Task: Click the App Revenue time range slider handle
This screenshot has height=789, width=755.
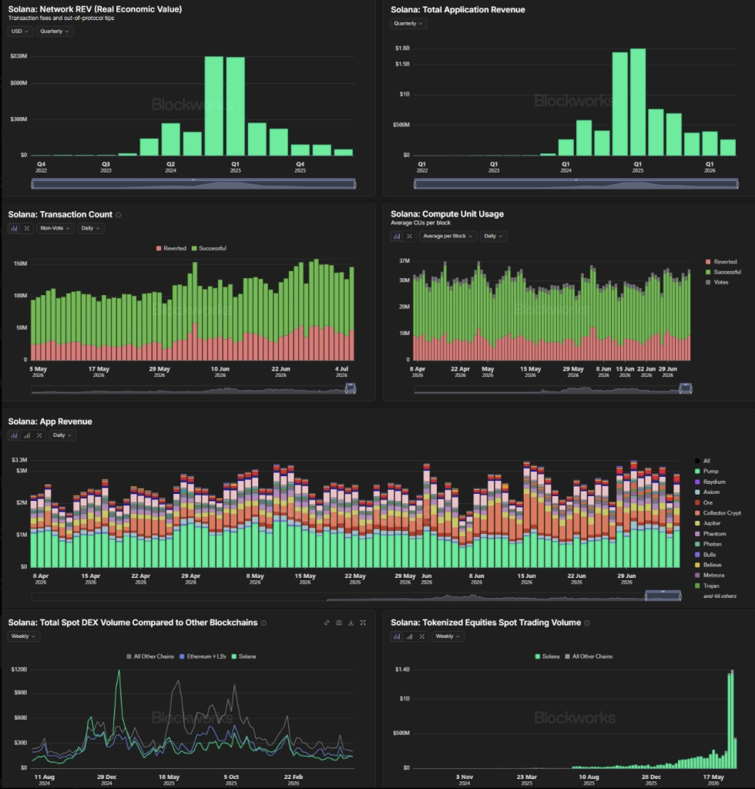Action: pos(663,596)
